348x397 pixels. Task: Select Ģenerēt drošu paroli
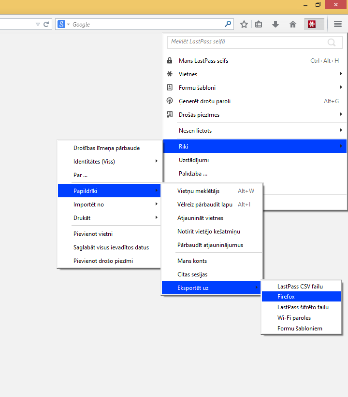[x=255, y=101]
